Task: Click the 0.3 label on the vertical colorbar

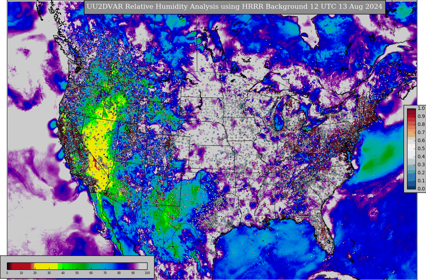Action: pyautogui.click(x=421, y=165)
